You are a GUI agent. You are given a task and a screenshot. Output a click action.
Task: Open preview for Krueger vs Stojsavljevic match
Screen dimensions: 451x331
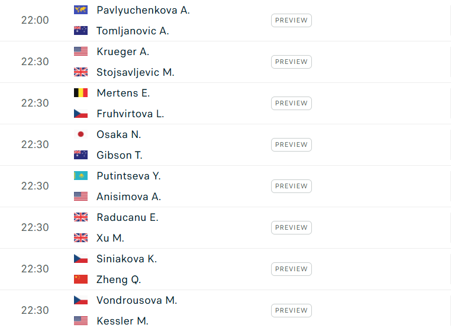tap(291, 62)
